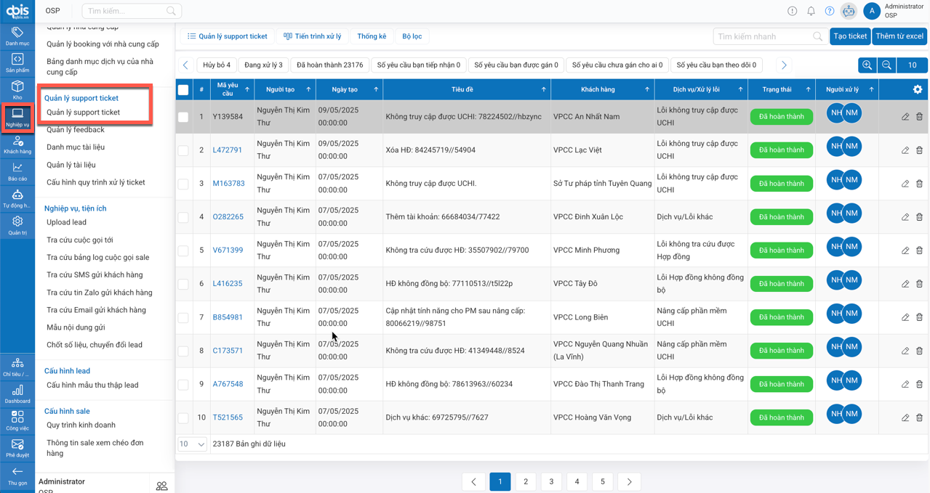Open the Công việc sidebar module
The width and height of the screenshot is (930, 493).
tap(17, 421)
